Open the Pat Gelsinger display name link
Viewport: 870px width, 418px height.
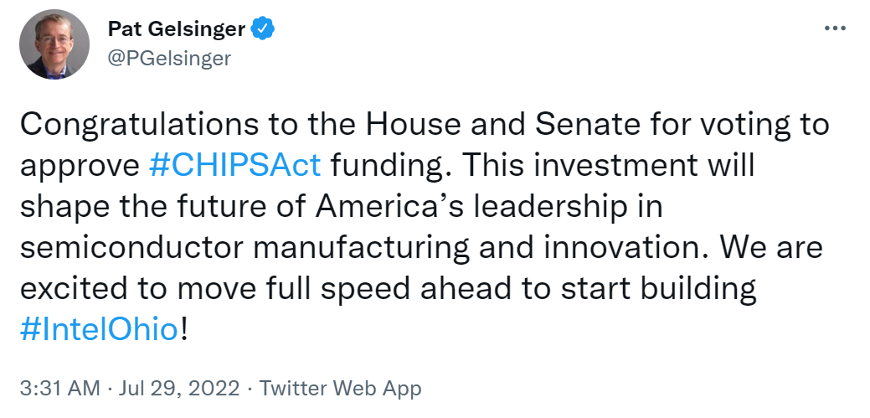coord(177,29)
